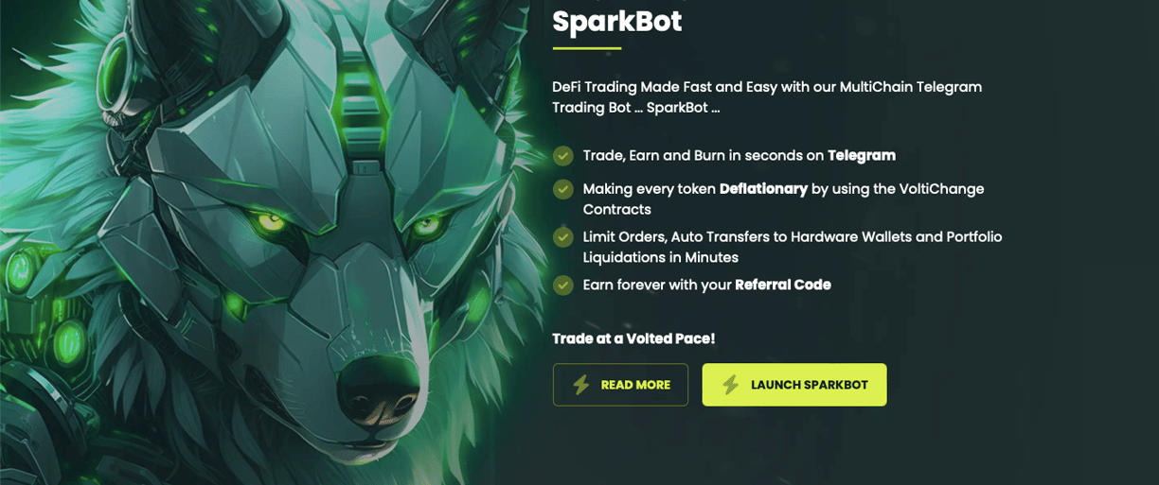This screenshot has width=1159, height=485.
Task: Click the checkmark icon beside Trade, Earn and Burn
Action: click(563, 155)
